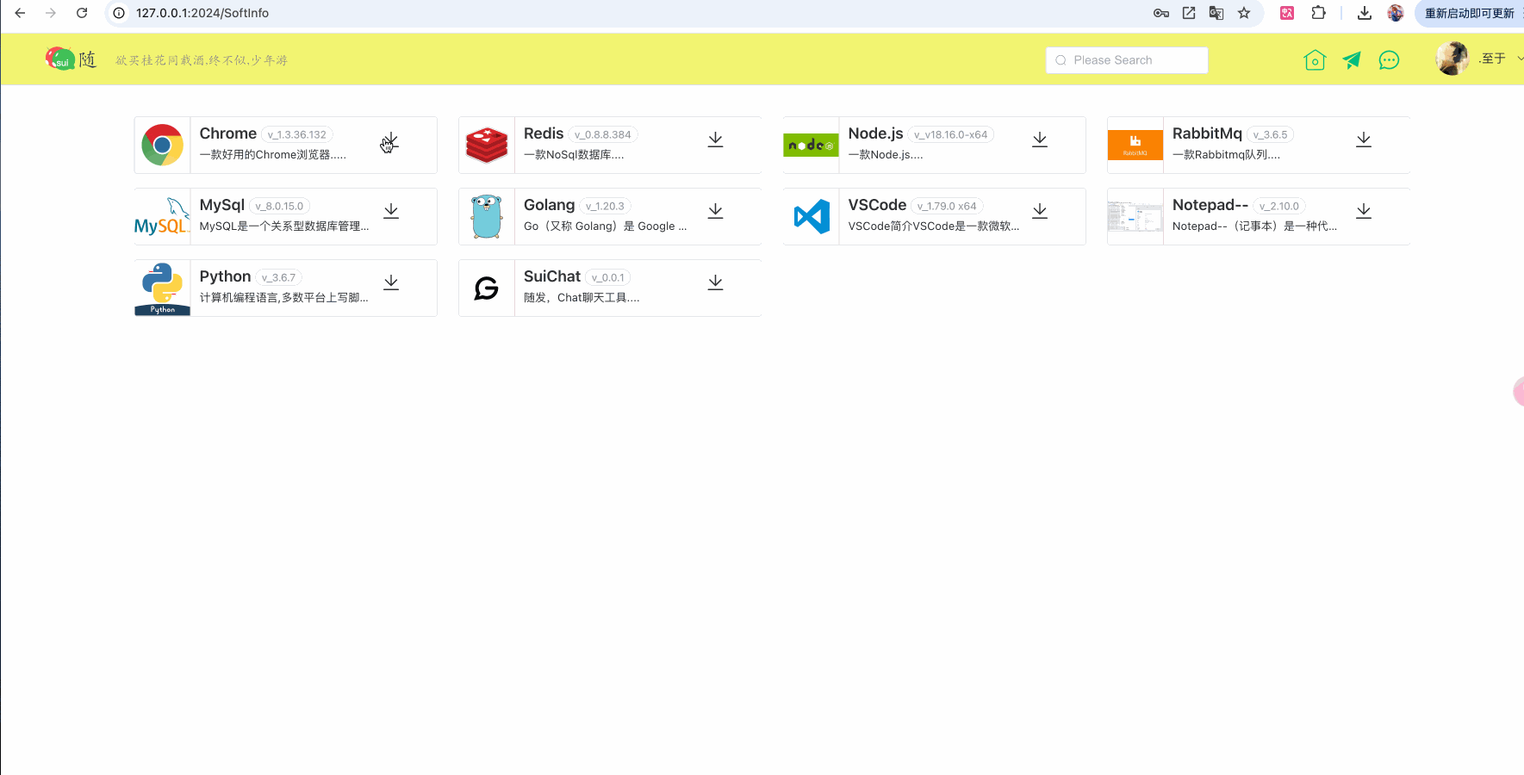Open the saved passwords key icon
Image resolution: width=1524 pixels, height=775 pixels.
[x=1161, y=13]
